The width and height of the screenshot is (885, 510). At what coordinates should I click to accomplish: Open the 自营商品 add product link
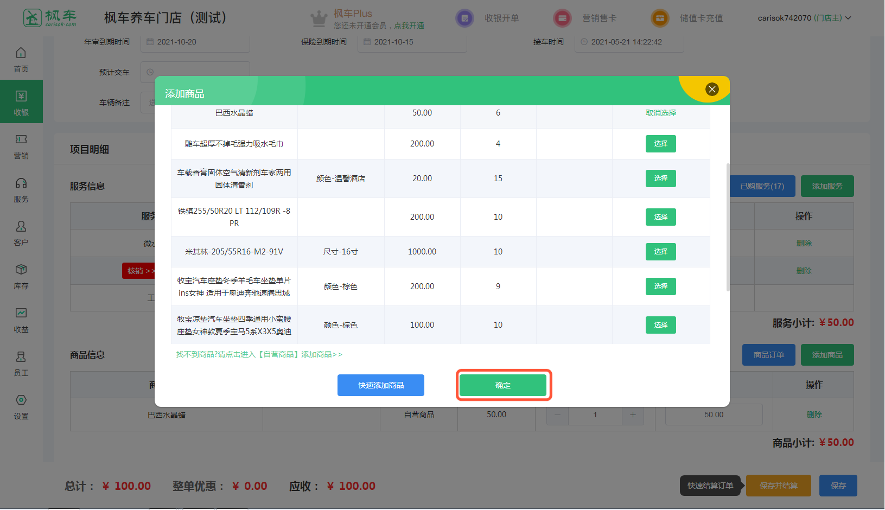(x=259, y=354)
